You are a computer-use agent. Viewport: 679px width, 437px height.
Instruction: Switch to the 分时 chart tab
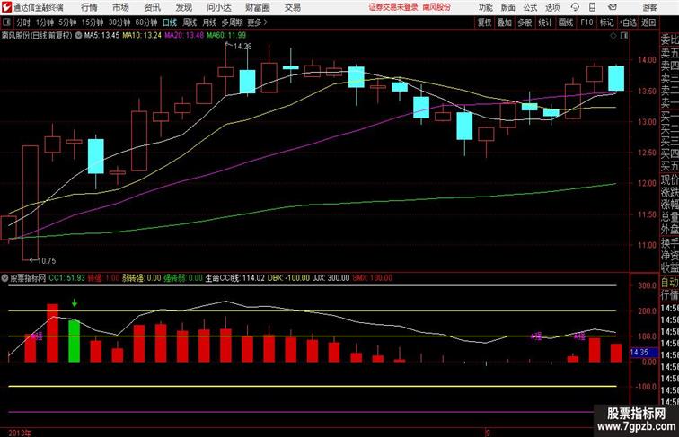tap(23, 22)
